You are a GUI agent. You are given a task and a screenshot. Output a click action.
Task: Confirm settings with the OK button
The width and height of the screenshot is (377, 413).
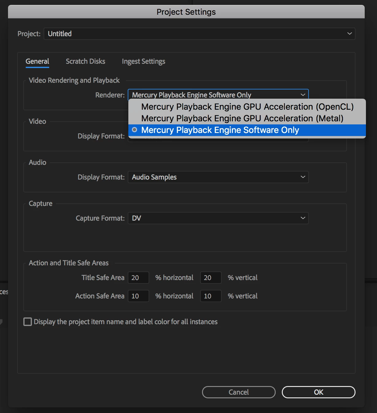click(x=318, y=392)
